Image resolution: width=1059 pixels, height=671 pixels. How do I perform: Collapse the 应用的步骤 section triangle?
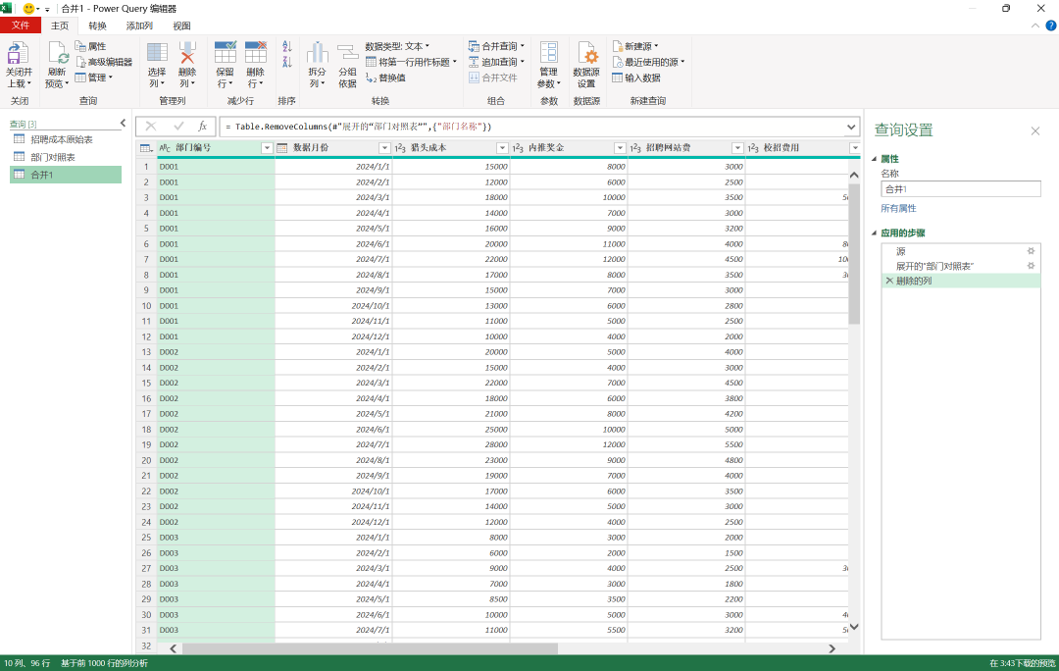pyautogui.click(x=874, y=233)
